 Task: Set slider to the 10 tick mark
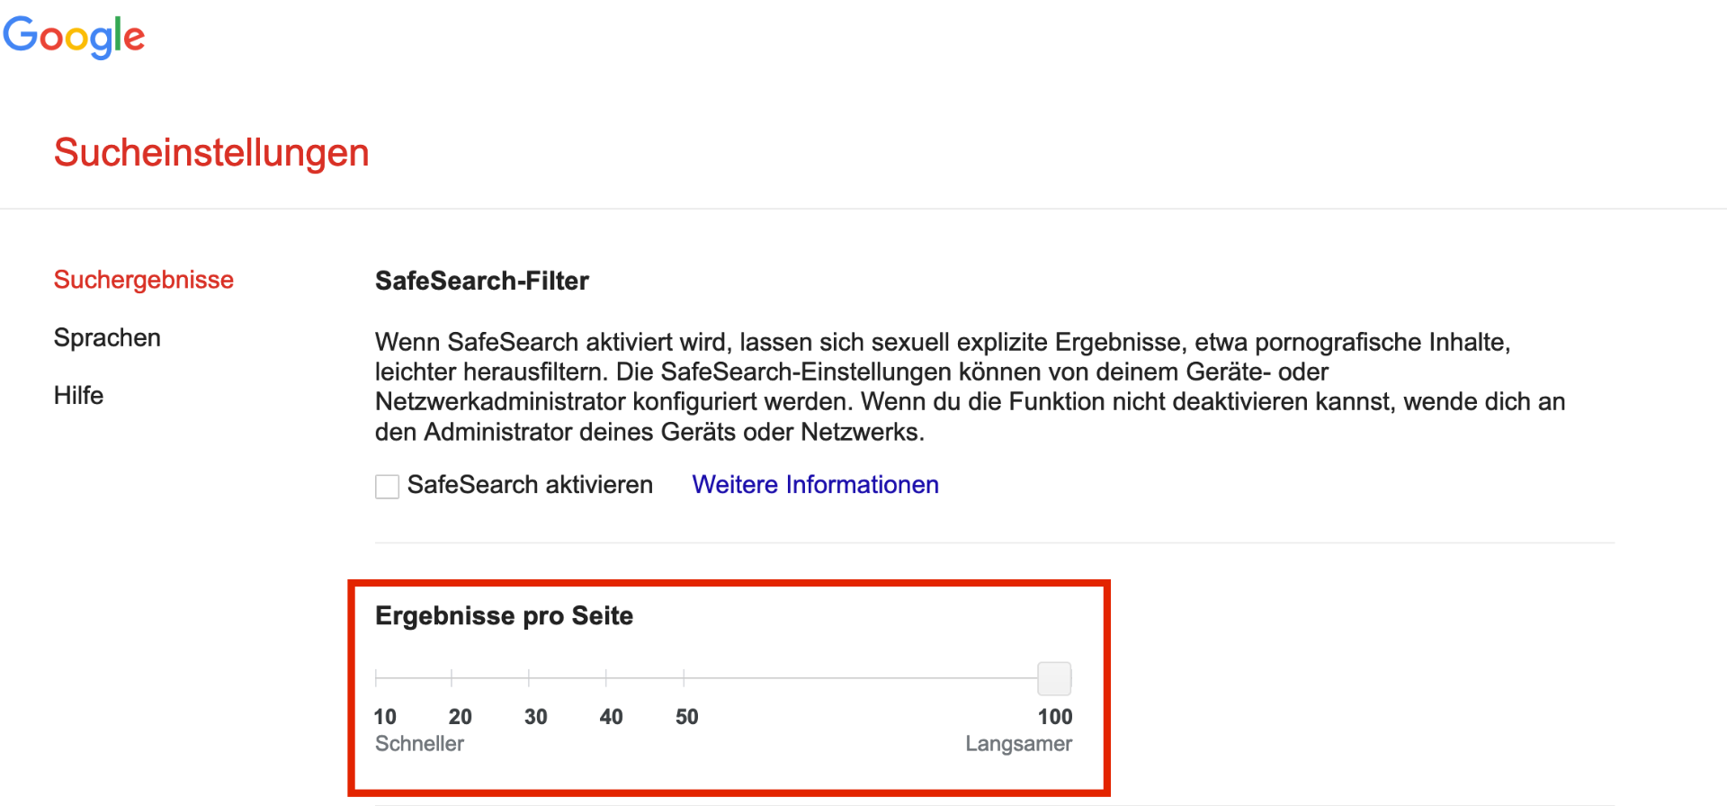coord(376,678)
